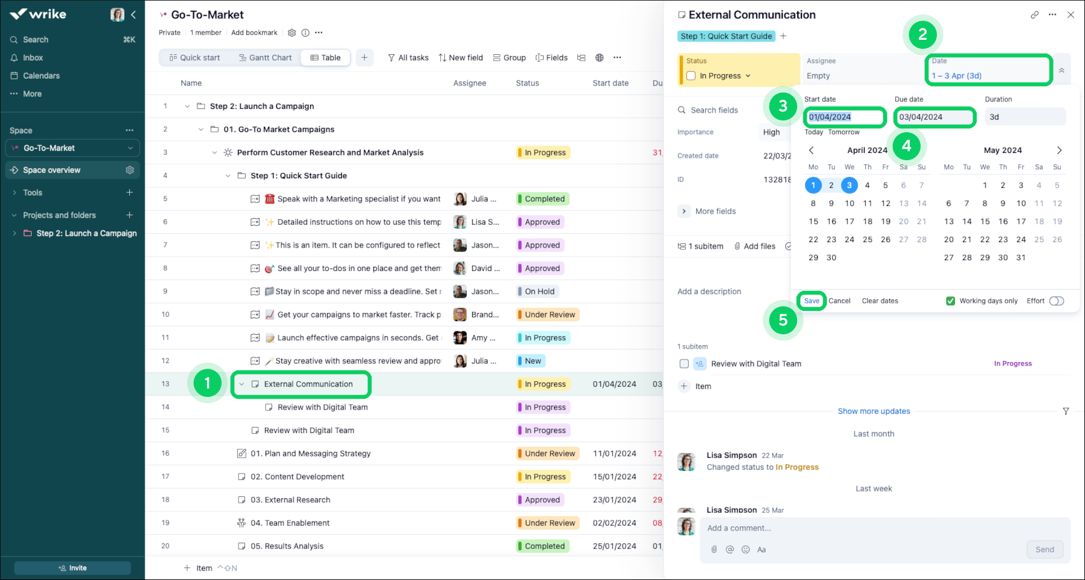The height and width of the screenshot is (580, 1085).
Task: Switch to the Gantt Chart tab
Action: (265, 58)
